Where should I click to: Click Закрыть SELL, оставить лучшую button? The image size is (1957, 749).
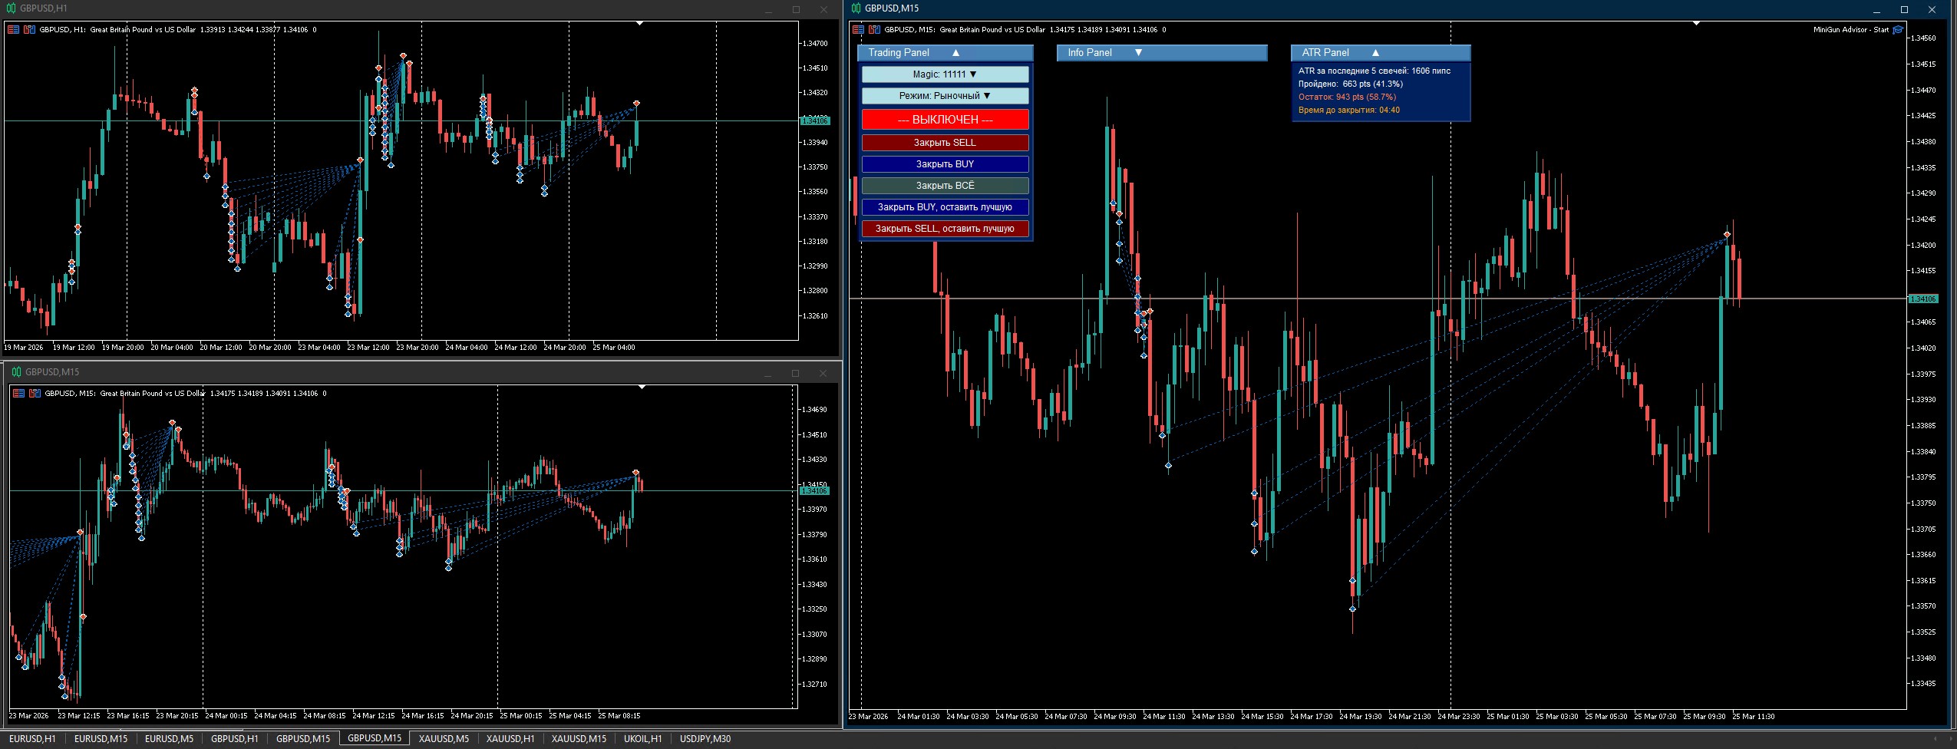point(945,229)
